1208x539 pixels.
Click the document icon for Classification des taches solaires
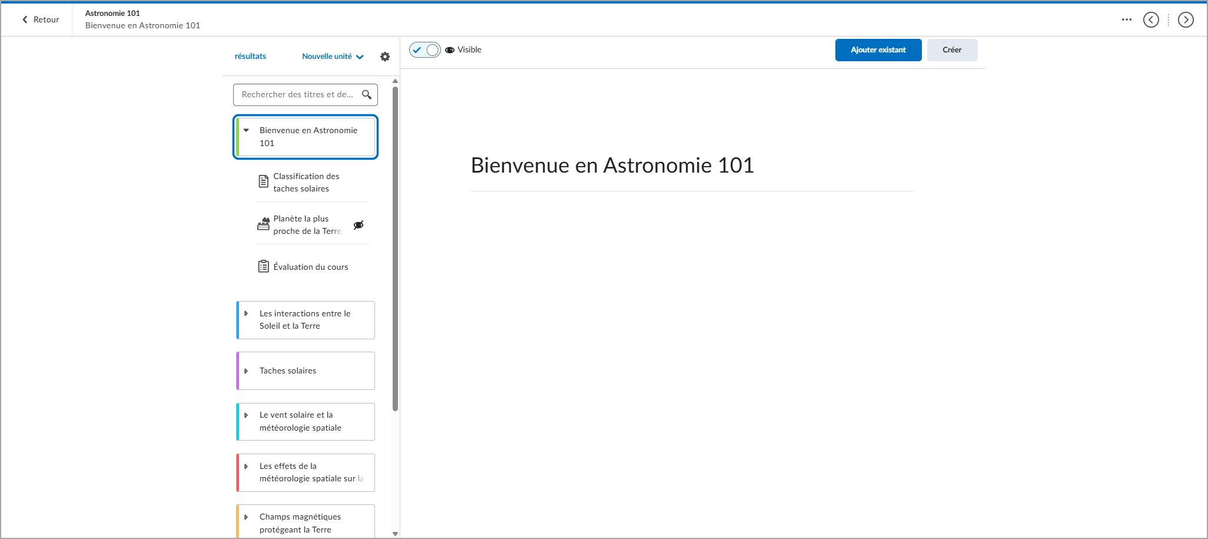(264, 181)
